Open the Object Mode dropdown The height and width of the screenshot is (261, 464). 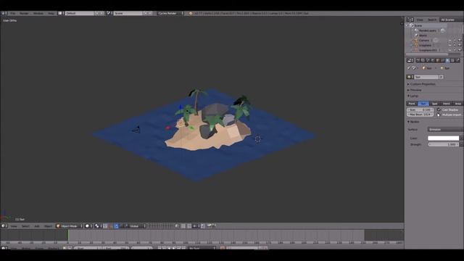coord(70,226)
